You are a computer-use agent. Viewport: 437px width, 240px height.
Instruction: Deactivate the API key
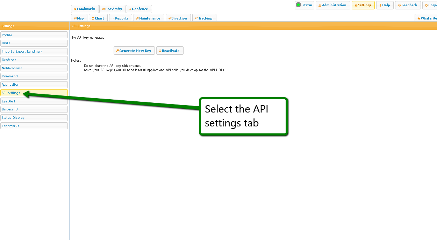tap(170, 51)
